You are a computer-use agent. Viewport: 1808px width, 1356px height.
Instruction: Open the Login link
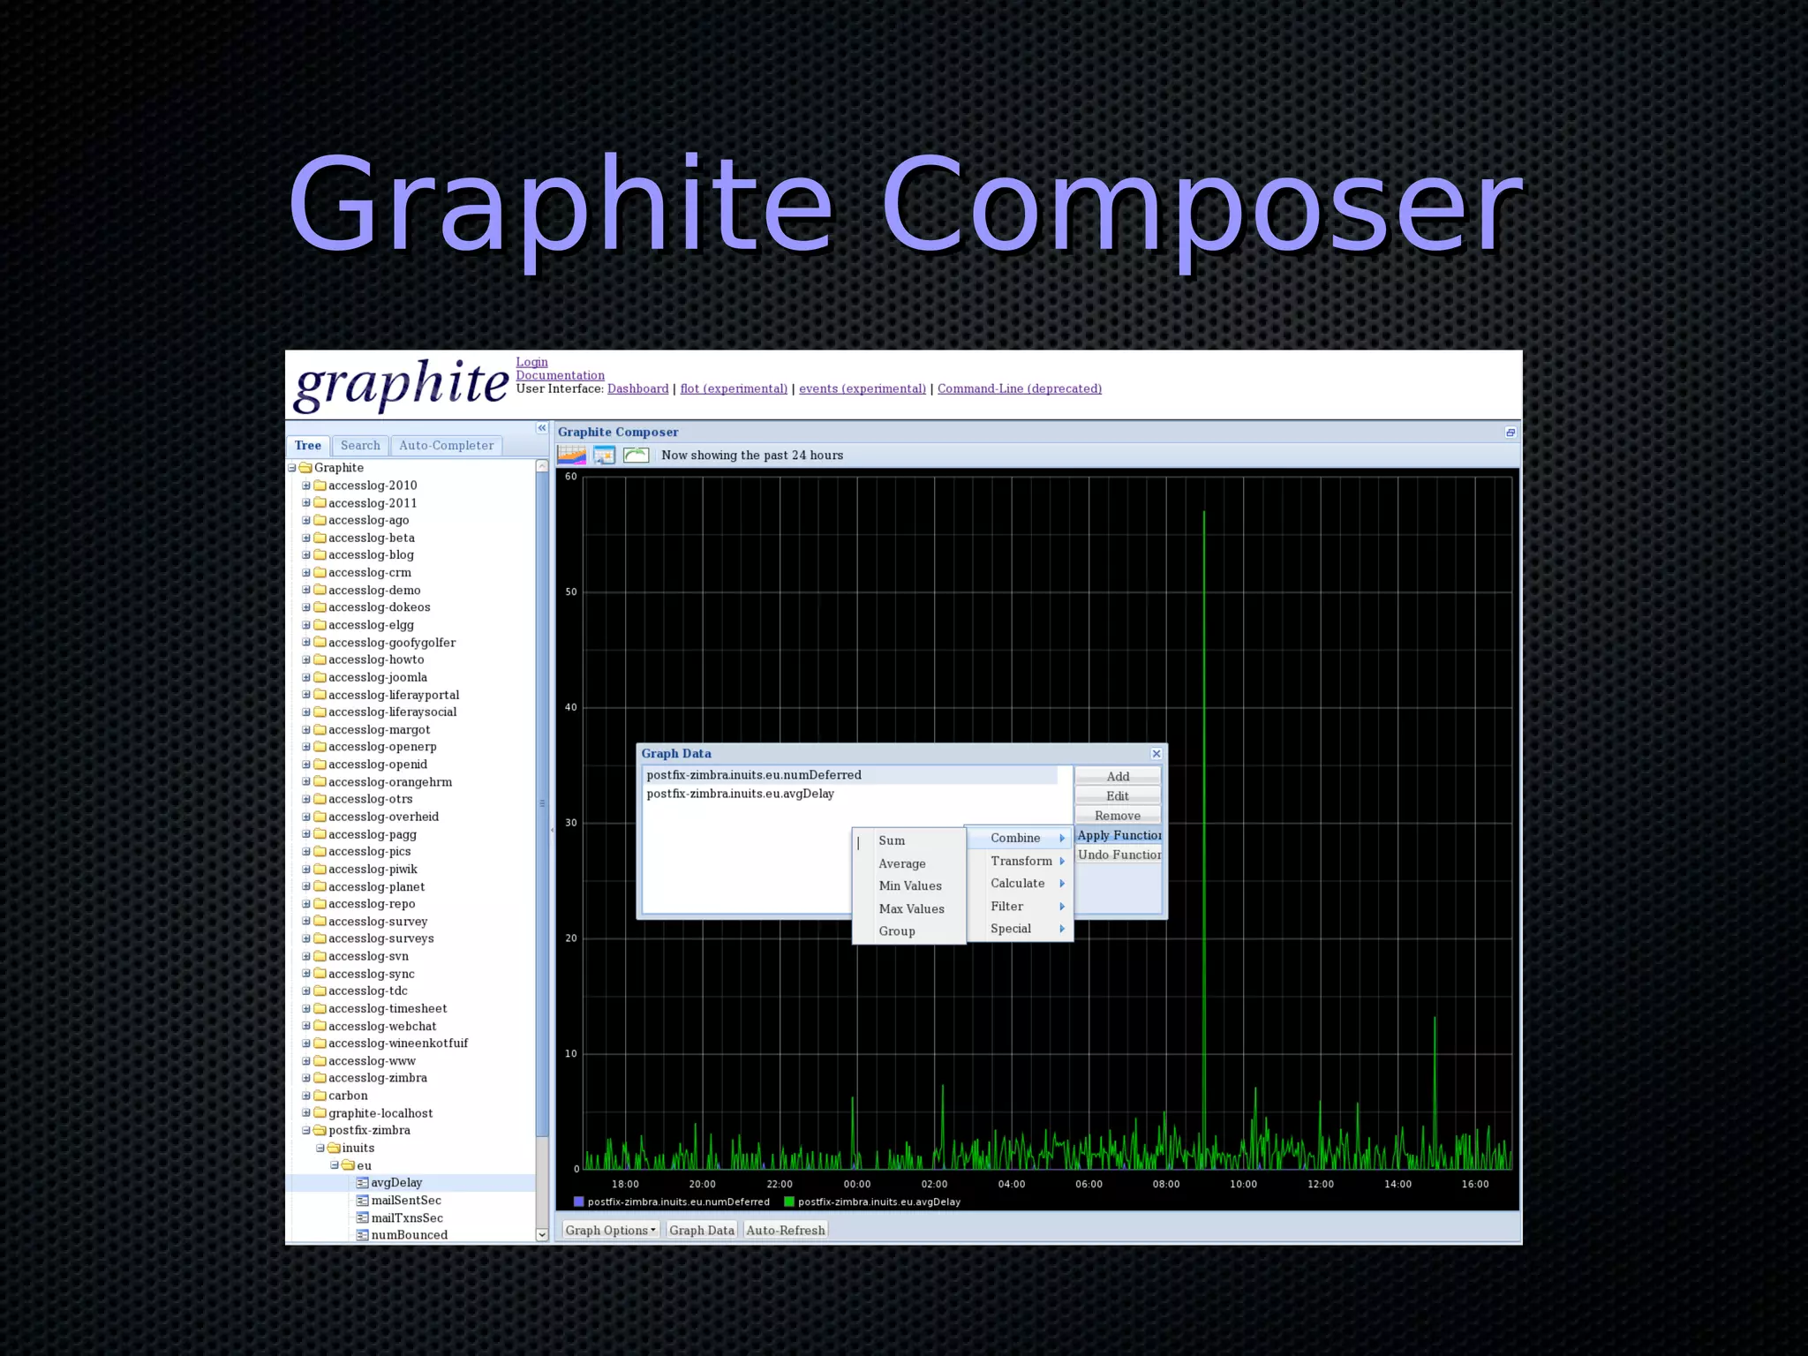pos(531,362)
